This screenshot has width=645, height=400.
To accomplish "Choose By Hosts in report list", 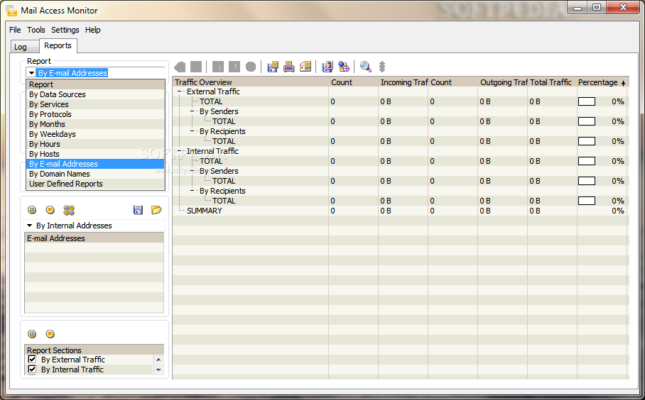I will tap(95, 154).
